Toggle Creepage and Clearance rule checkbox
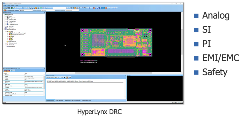Viewport: 245px width, 116px height. point(10,35)
